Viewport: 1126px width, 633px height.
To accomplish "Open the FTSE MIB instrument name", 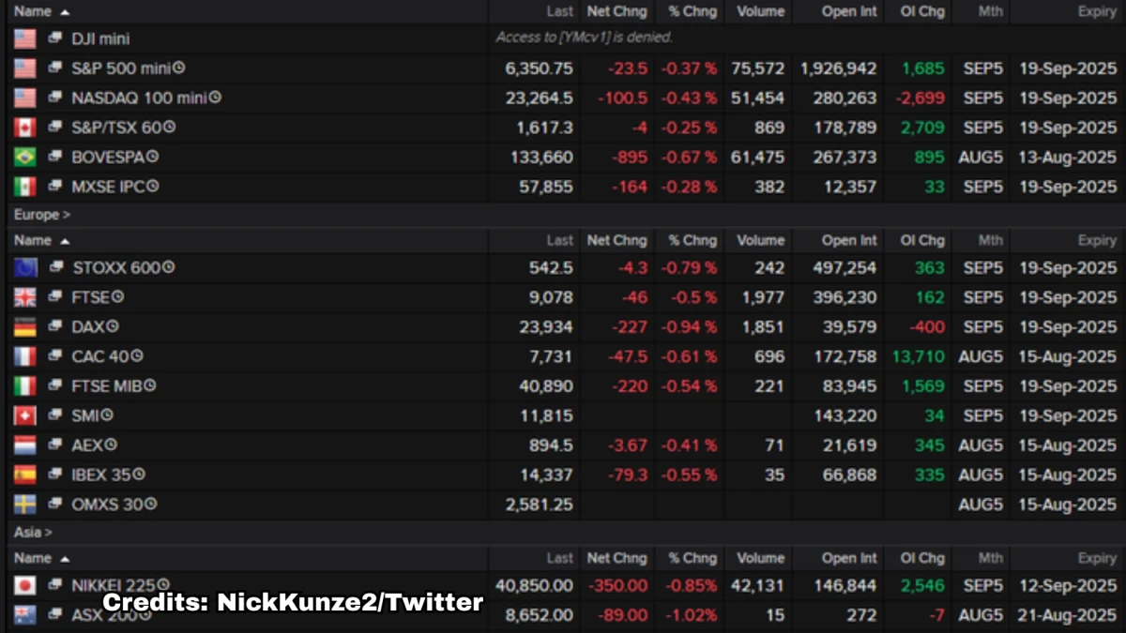I will click(107, 385).
